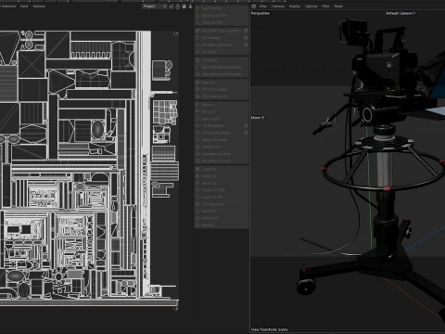445x334 pixels.
Task: Open the viewport Panel menu
Action: (338, 6)
